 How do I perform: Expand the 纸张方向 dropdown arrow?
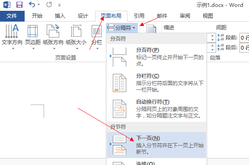coord(54,48)
